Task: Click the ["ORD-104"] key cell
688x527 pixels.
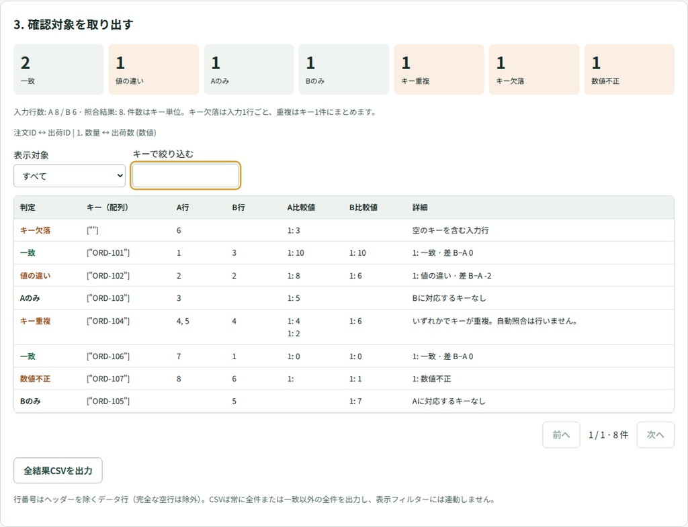Action: [108, 321]
